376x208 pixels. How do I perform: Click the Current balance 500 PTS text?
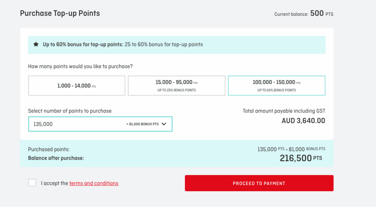pyautogui.click(x=304, y=14)
